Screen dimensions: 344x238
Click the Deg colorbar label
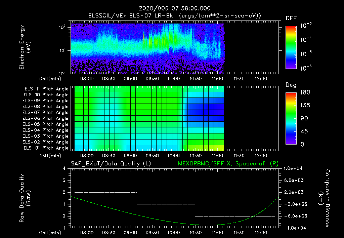[x=291, y=85]
